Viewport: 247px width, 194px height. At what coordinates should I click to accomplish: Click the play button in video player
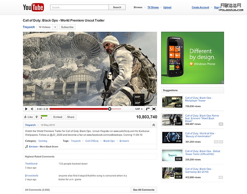coord(26,109)
